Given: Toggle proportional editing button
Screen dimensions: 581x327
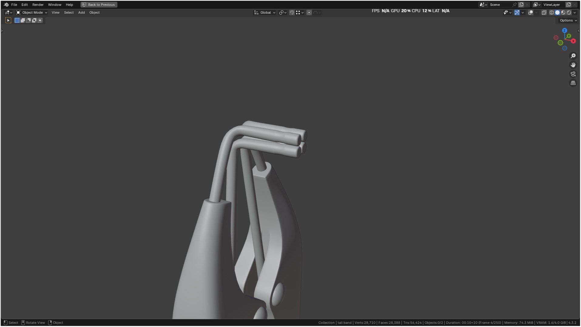Looking at the screenshot, I should coord(309,13).
